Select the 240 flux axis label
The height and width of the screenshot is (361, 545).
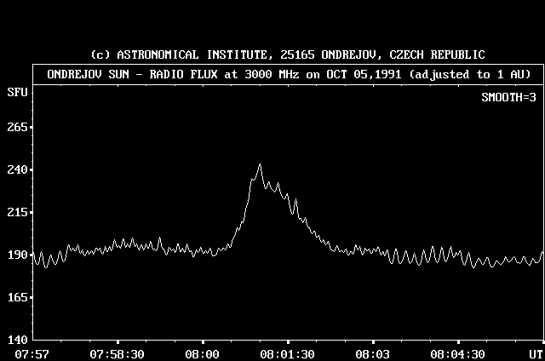(19, 170)
